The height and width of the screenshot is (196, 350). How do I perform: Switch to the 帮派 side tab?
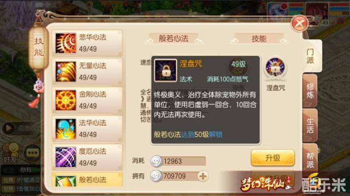click(x=310, y=160)
